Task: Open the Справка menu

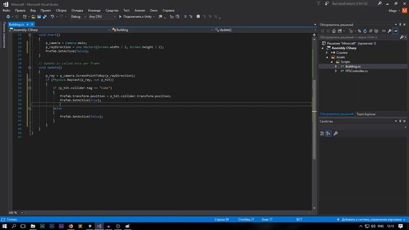Action: pyautogui.click(x=168, y=10)
